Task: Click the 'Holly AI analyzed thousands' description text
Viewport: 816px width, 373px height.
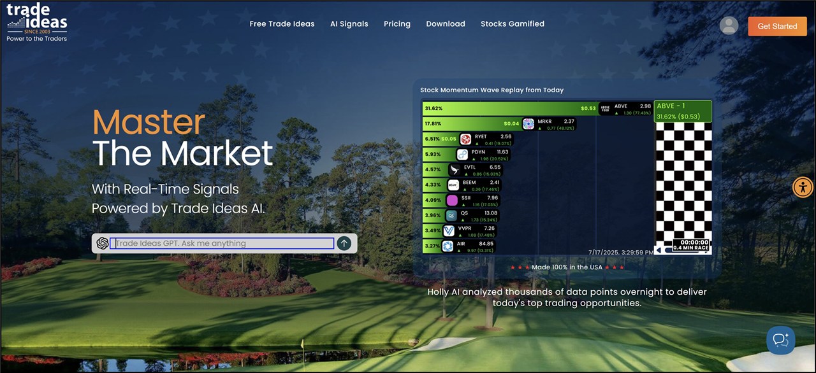Action: (x=567, y=297)
